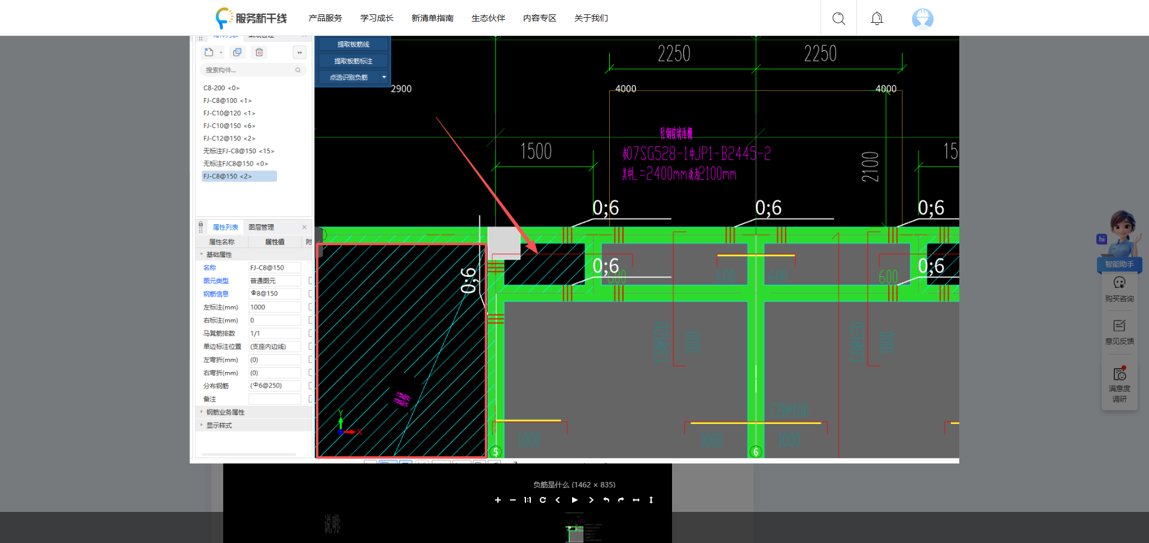Click the more tools double-arrow button
The height and width of the screenshot is (543, 1149).
click(300, 53)
